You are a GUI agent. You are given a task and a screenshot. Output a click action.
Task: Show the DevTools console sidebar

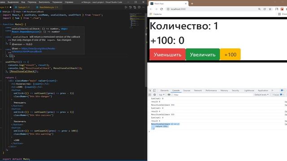150,95
